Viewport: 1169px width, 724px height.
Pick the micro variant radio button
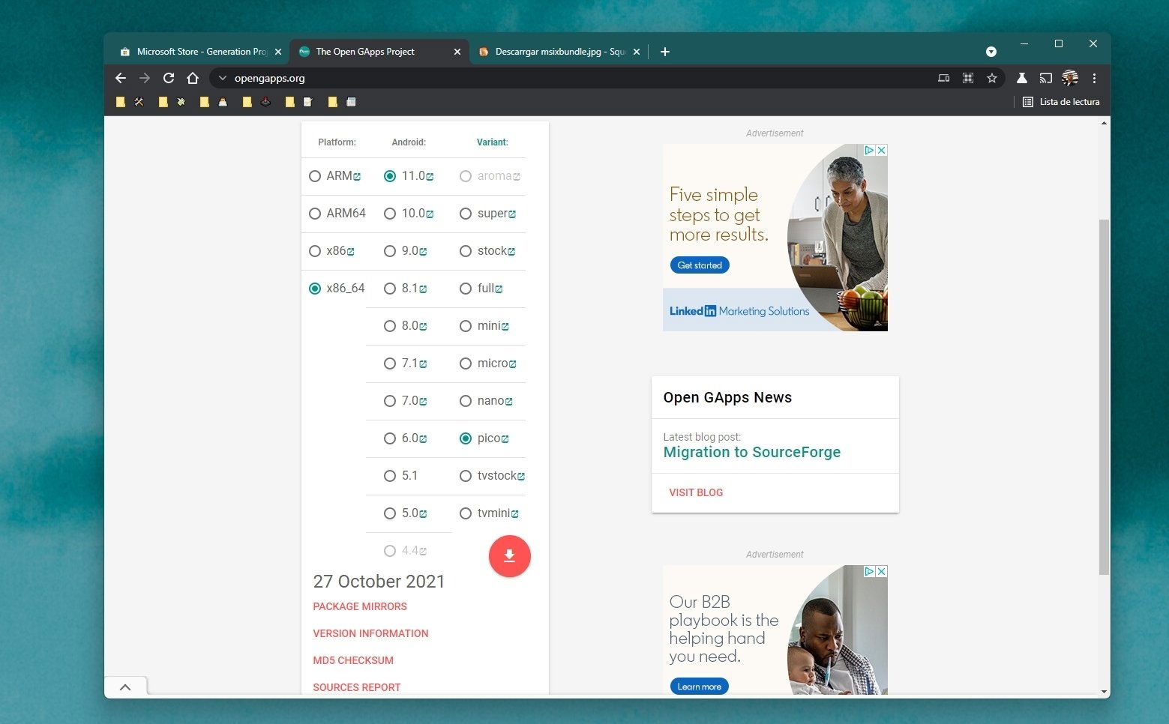tap(466, 363)
